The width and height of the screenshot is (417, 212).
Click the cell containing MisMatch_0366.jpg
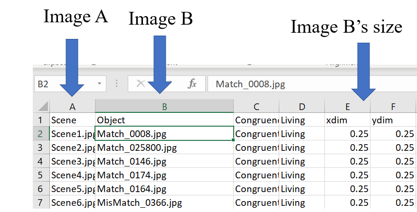[x=164, y=203]
